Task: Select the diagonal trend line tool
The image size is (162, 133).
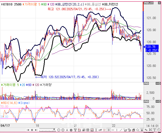Action: click(x=121, y=130)
